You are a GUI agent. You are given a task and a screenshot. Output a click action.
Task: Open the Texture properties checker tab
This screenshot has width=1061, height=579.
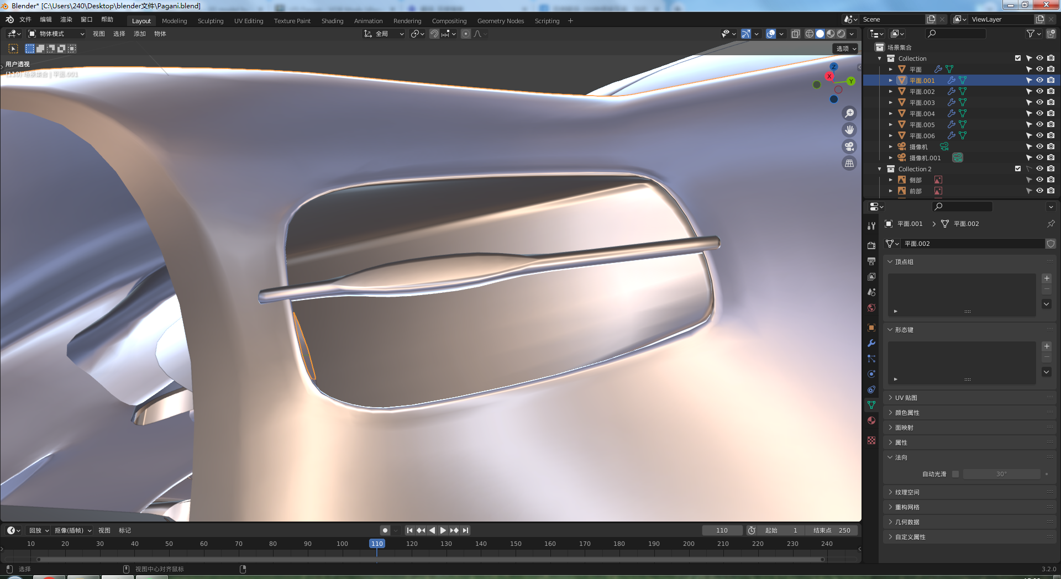click(x=871, y=440)
